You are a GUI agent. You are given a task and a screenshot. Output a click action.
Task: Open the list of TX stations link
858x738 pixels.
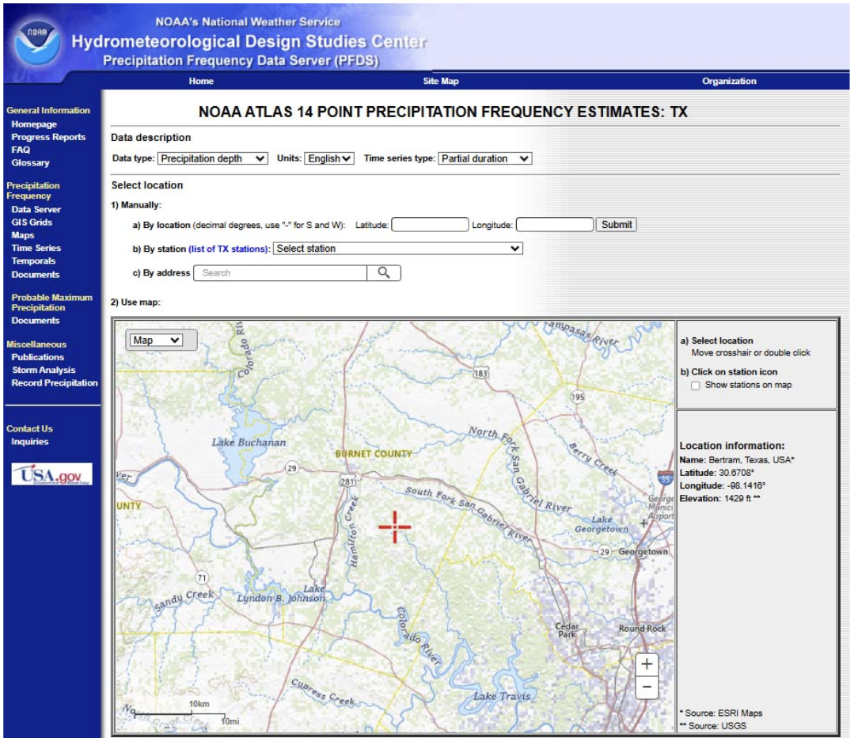click(x=229, y=249)
